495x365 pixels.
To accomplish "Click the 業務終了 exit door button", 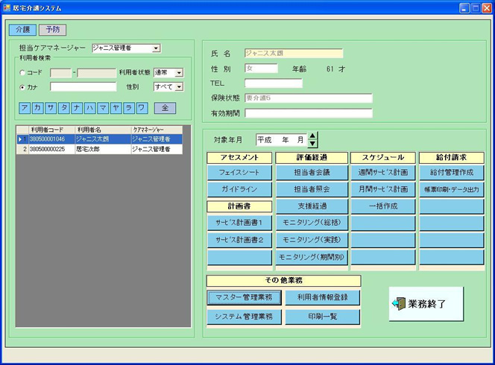I will [x=426, y=304].
